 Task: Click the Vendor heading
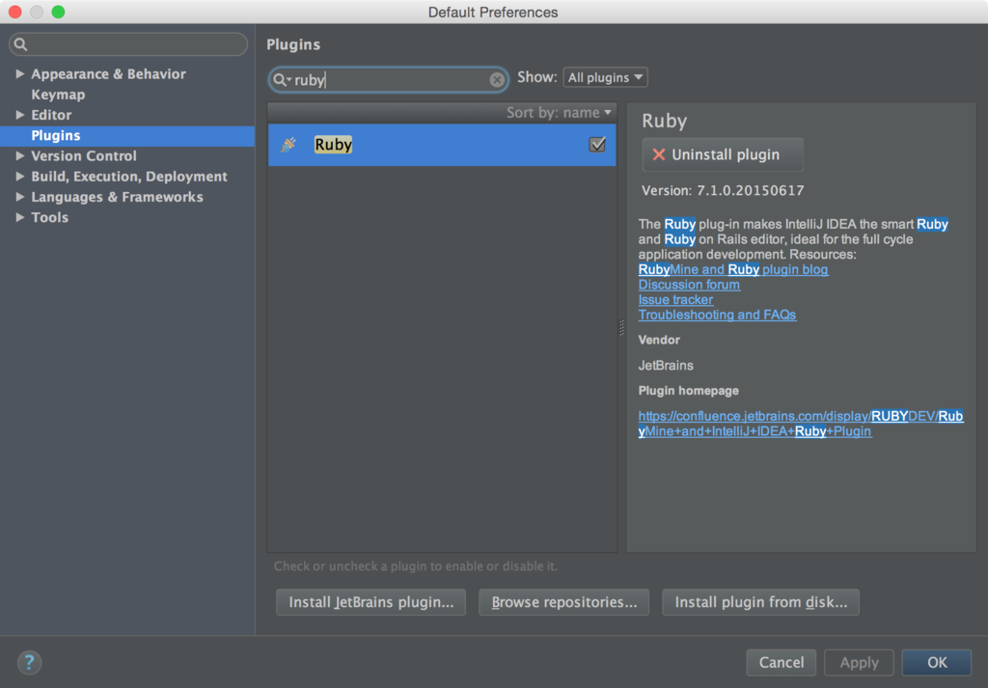659,340
